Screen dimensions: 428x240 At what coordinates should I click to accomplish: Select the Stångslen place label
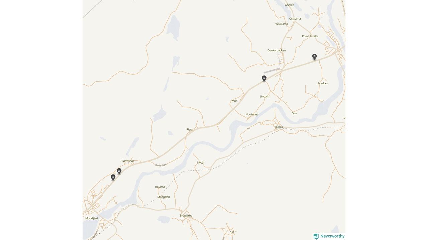pos(164,197)
